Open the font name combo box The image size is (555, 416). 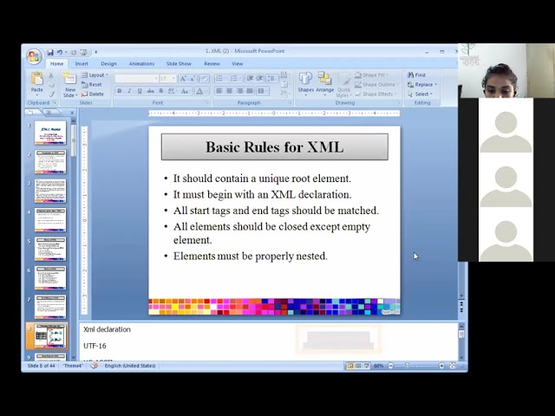click(x=137, y=78)
